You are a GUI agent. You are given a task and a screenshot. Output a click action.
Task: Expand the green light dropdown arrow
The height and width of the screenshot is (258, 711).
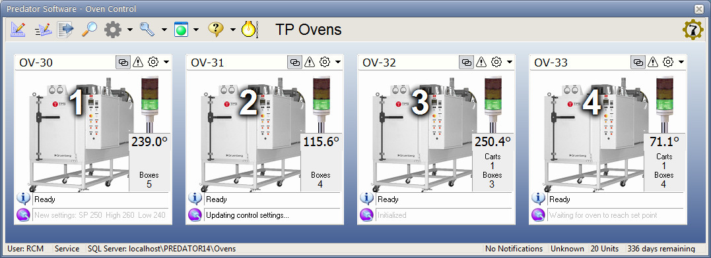(196, 30)
